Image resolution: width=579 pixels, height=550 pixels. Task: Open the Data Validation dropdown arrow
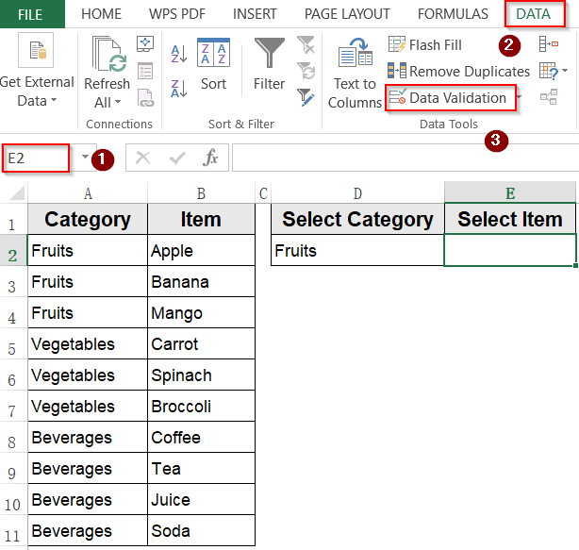515,98
